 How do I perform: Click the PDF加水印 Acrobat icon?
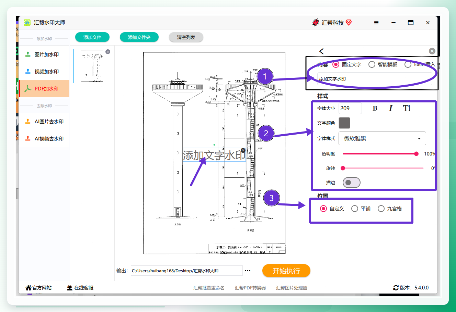point(28,89)
